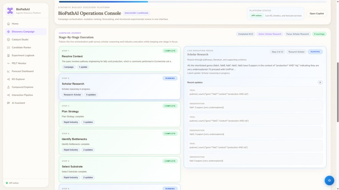Click the Active: Scholar Research chip
The width and height of the screenshot is (339, 190).
coord(270,34)
